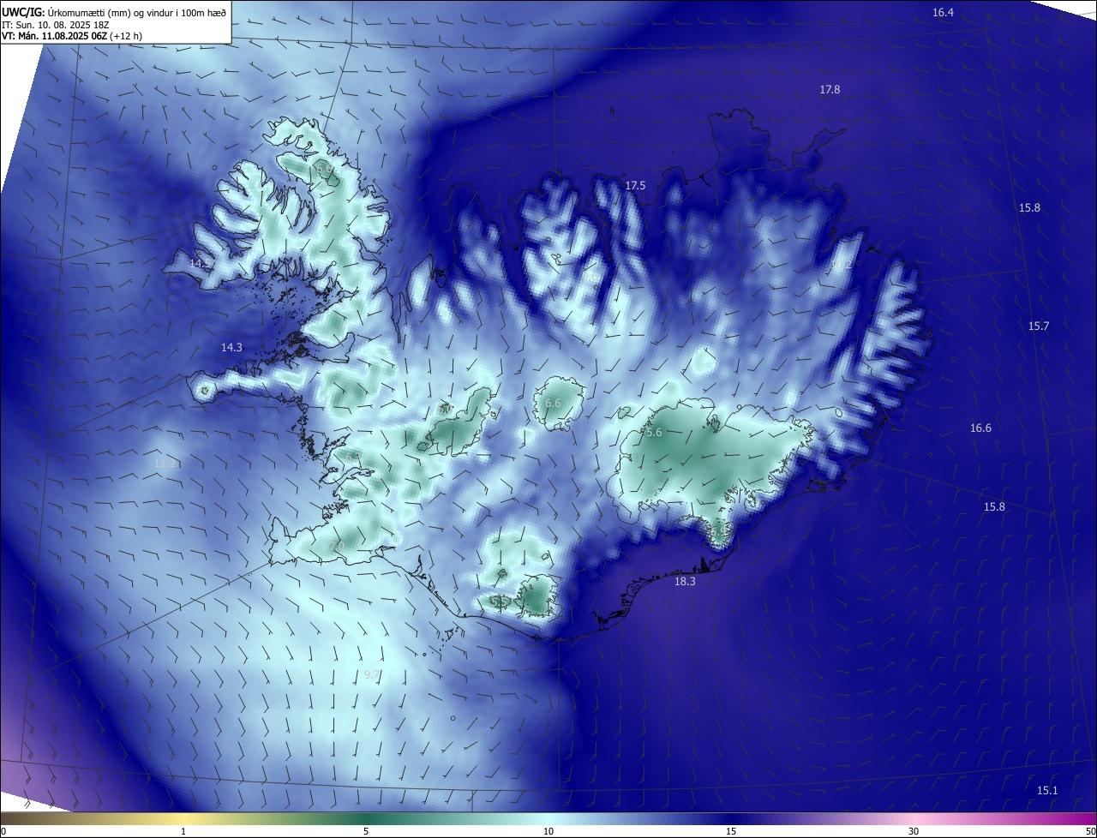1097x838 pixels.
Task: Click the map value label 7.0
Action: [337, 546]
